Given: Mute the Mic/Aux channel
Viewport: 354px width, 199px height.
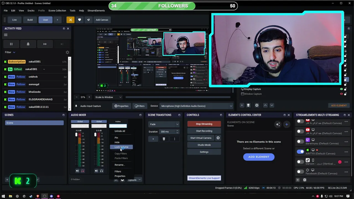Looking at the screenshot, I should tap(96, 171).
